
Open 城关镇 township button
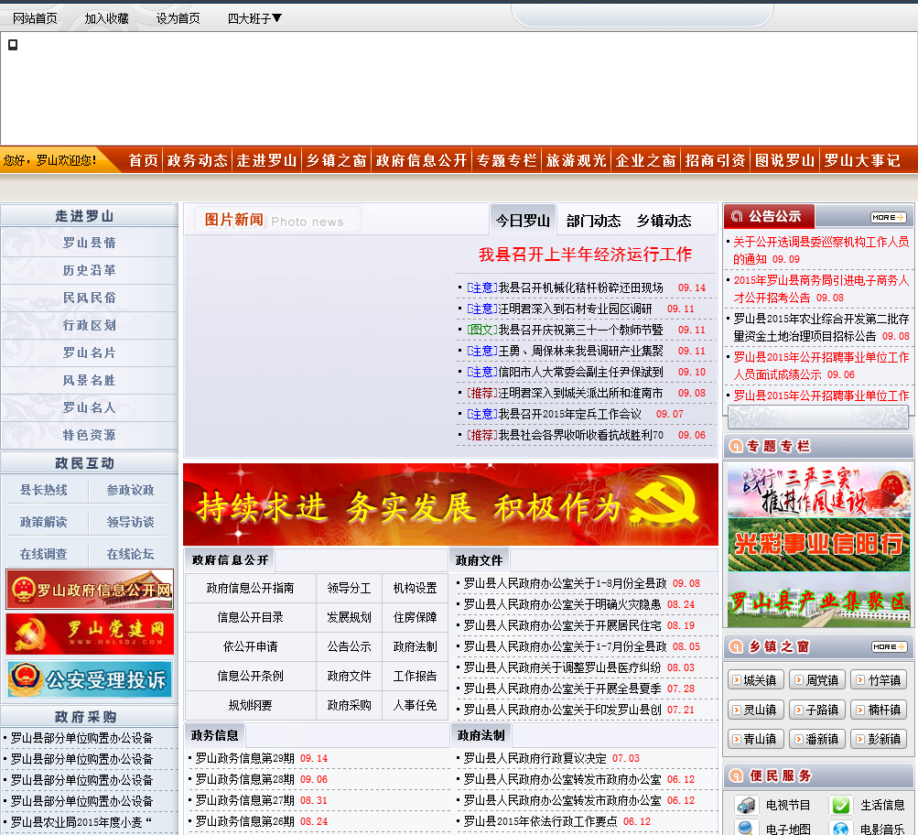point(756,680)
